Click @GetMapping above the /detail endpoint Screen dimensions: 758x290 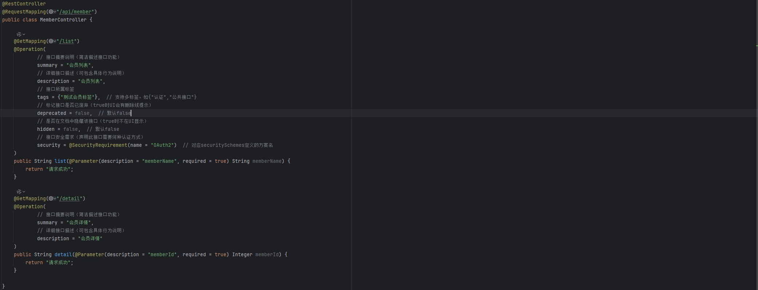30,198
